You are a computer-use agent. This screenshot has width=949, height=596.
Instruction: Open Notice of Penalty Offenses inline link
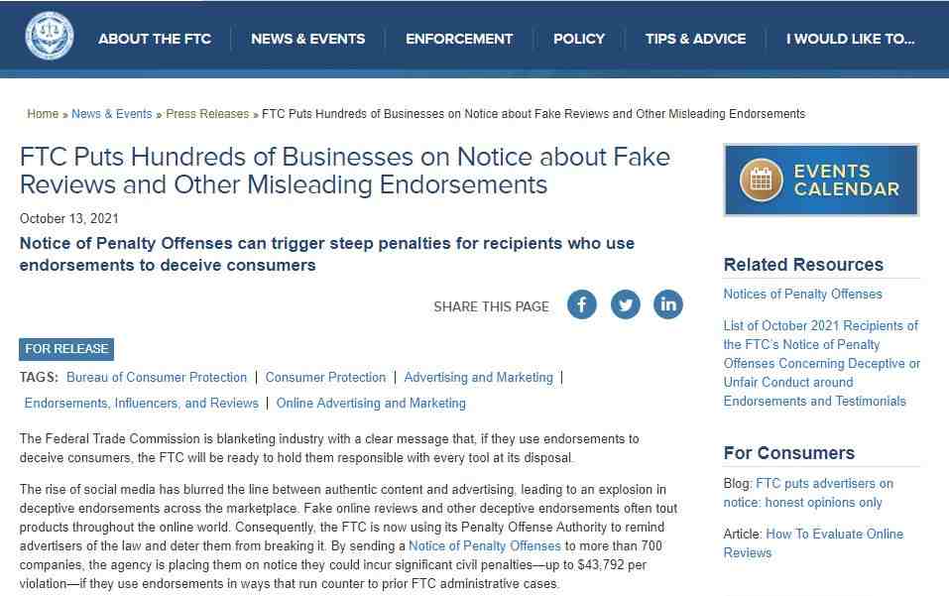485,545
